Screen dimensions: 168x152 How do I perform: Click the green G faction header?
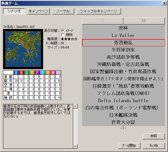pyautogui.click(x=27, y=73)
